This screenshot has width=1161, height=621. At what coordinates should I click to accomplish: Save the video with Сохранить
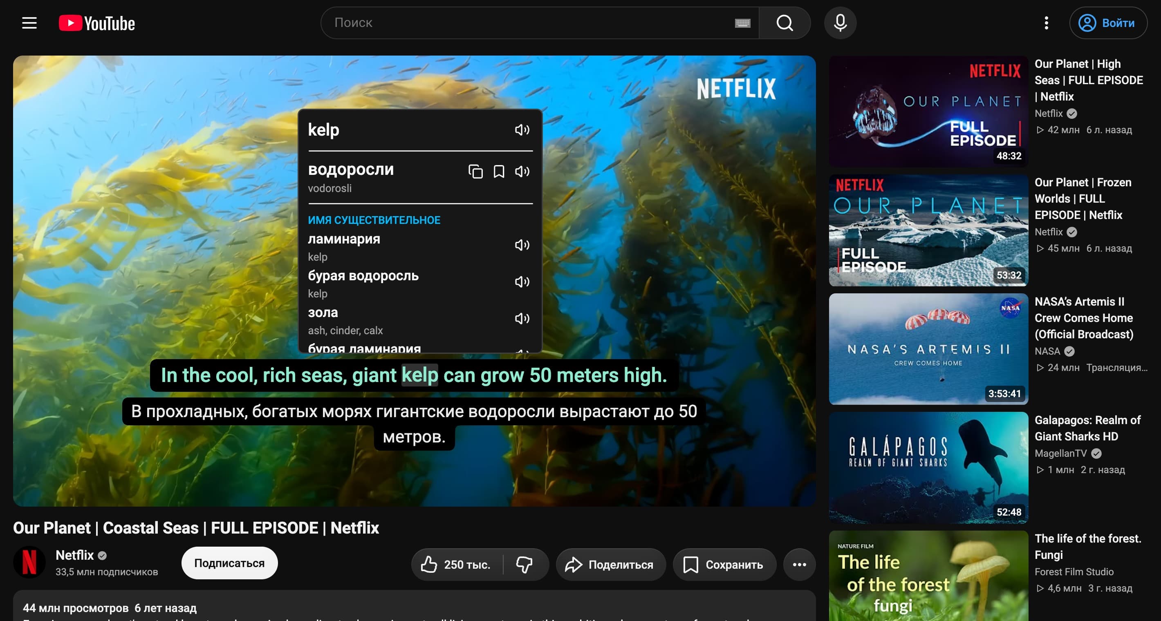(x=724, y=565)
